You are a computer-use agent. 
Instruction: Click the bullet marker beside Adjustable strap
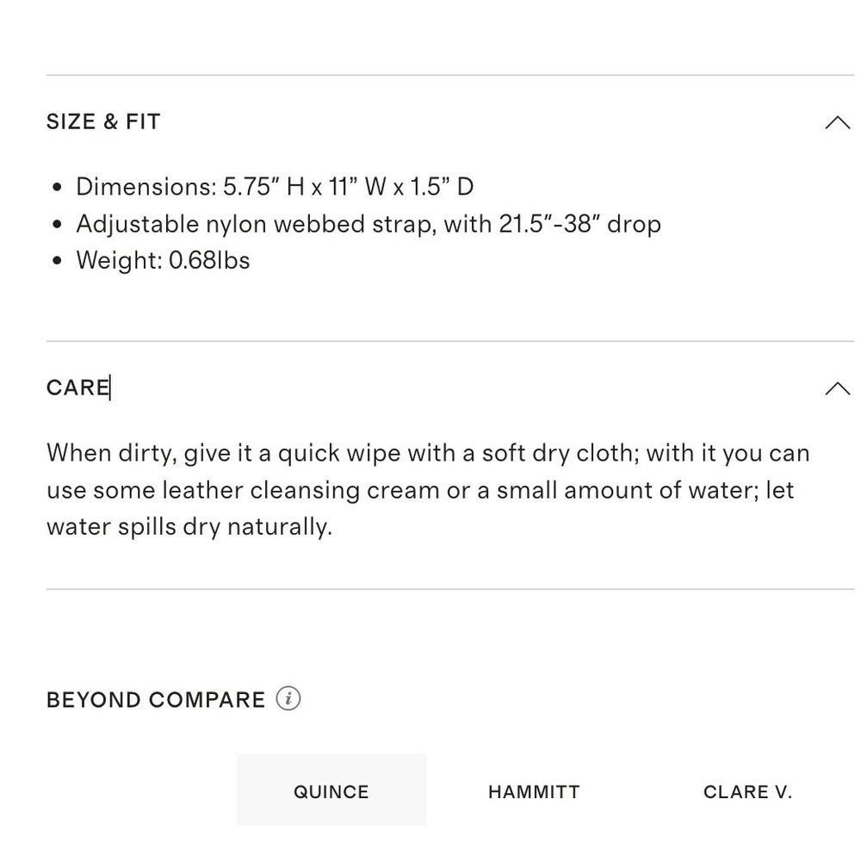pyautogui.click(x=57, y=224)
